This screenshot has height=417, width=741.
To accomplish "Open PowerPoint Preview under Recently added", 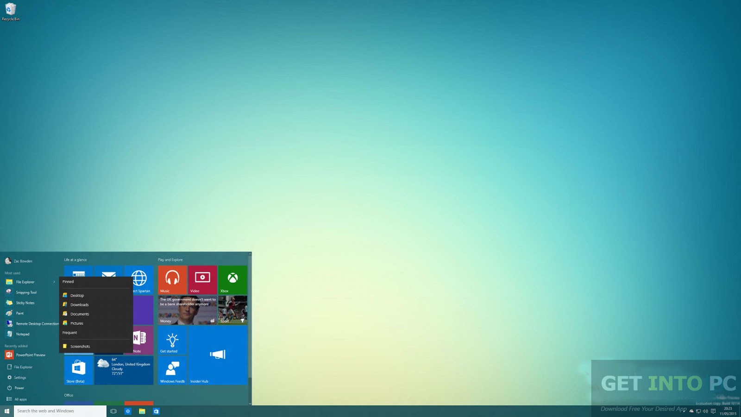I will click(x=31, y=355).
